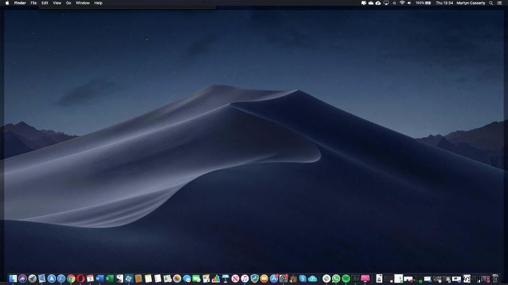The image size is (508, 285).
Task: Open Books orange icon in dock
Action: click(264, 279)
